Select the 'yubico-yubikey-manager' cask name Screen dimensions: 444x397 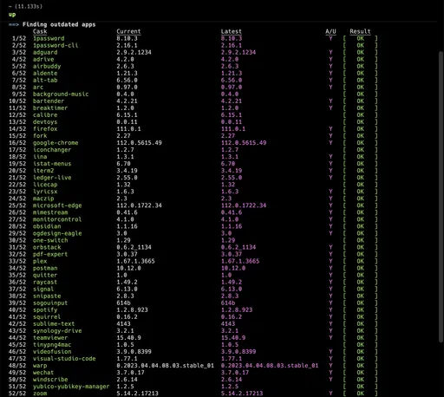tap(71, 387)
